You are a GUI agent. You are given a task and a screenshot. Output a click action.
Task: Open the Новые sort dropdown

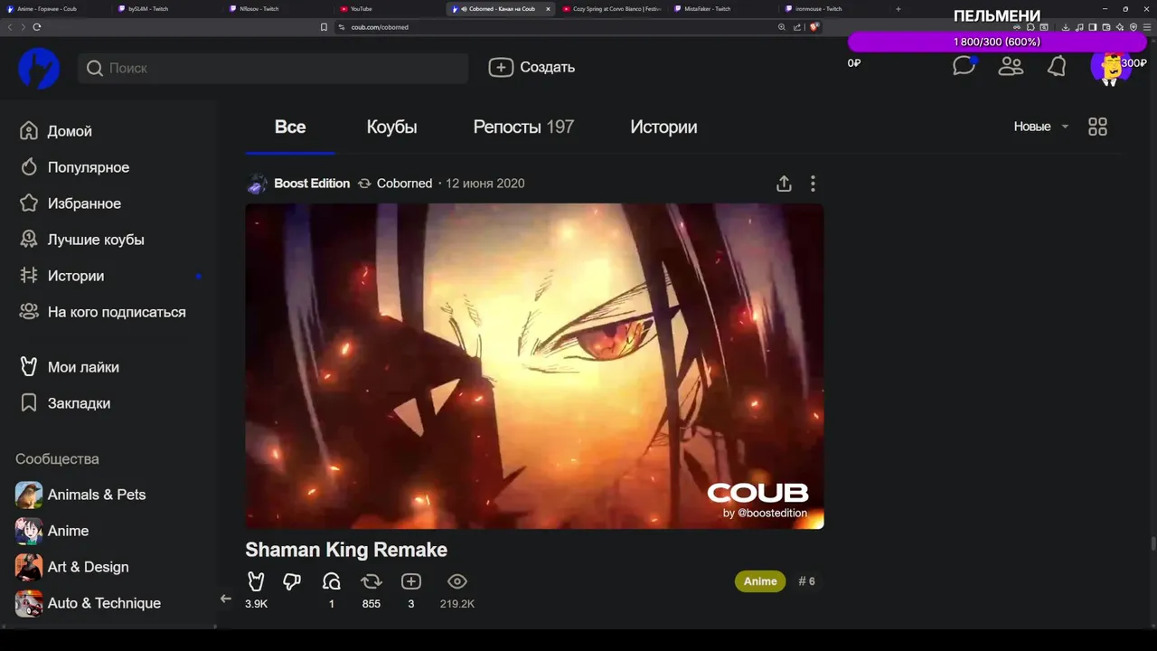pos(1041,127)
